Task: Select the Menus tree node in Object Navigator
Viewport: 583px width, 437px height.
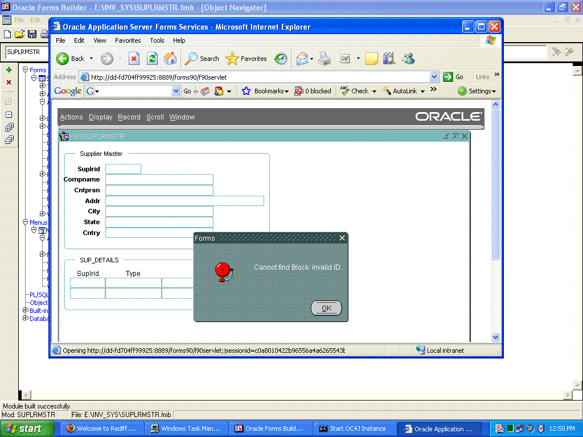Action: tap(39, 222)
